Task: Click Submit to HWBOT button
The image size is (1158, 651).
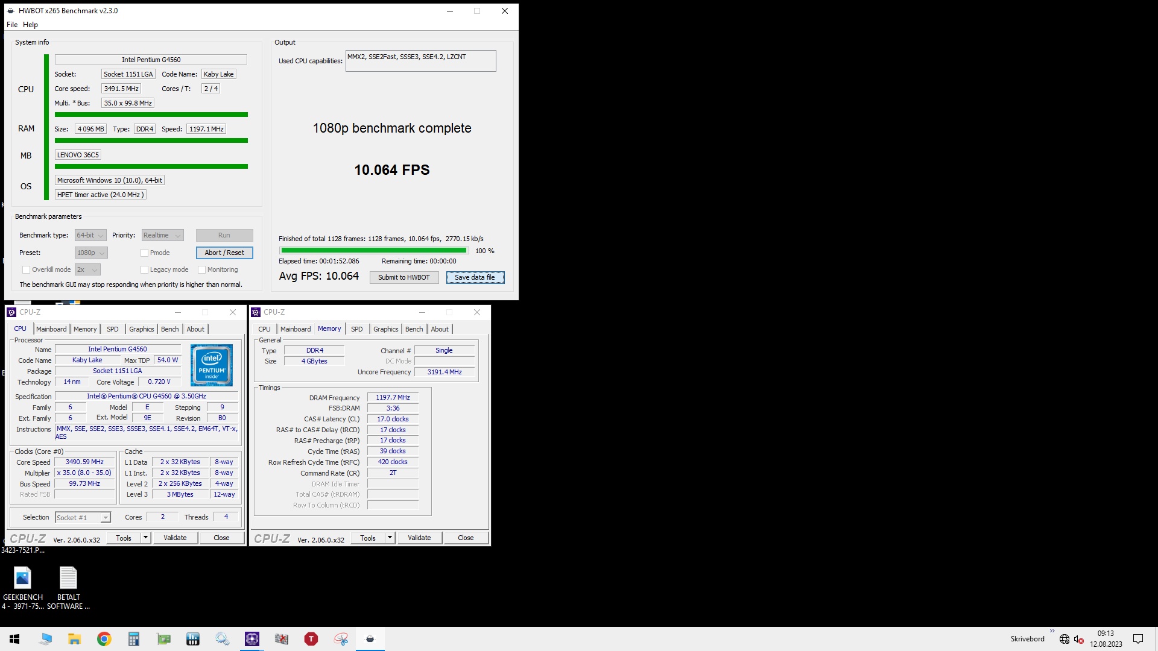Action: point(404,278)
